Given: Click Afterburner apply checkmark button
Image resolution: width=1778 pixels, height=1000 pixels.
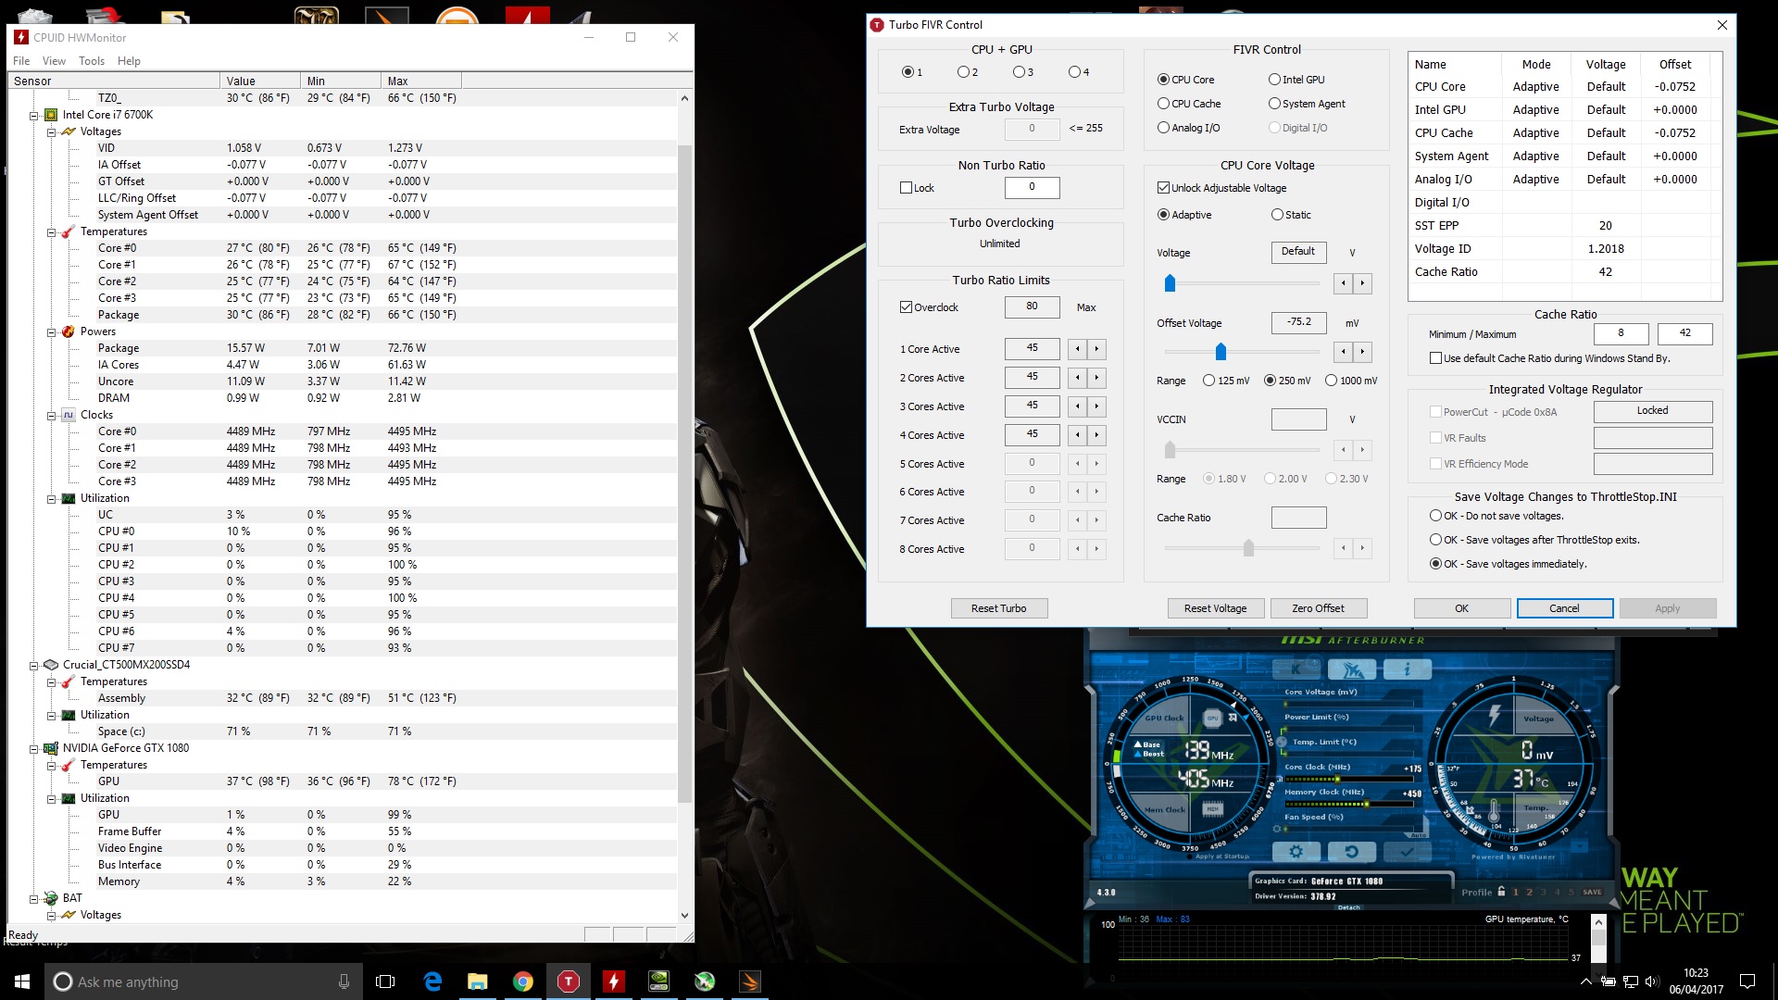Looking at the screenshot, I should (x=1408, y=852).
